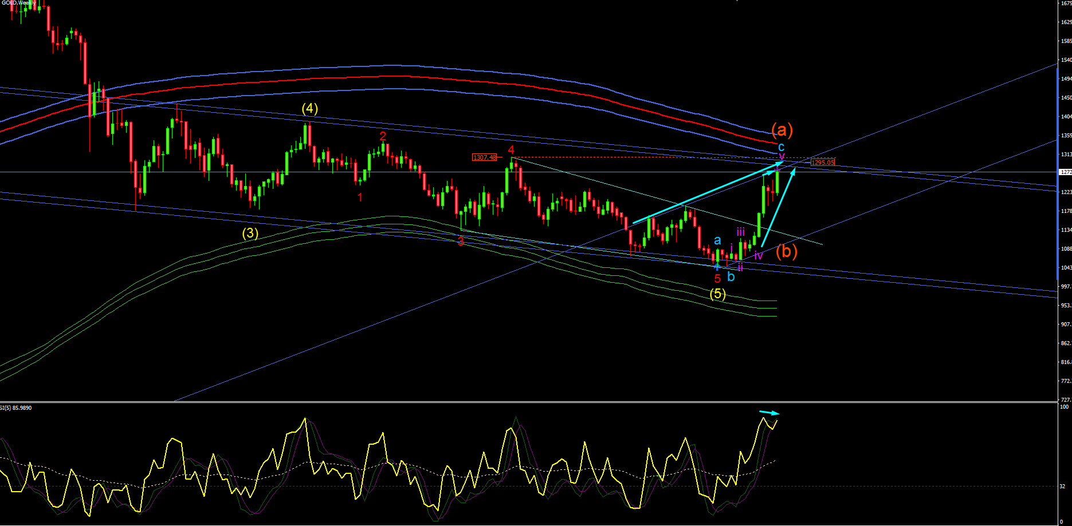Select the orange (a) wave label
Image resolution: width=1072 pixels, height=526 pixels.
782,130
